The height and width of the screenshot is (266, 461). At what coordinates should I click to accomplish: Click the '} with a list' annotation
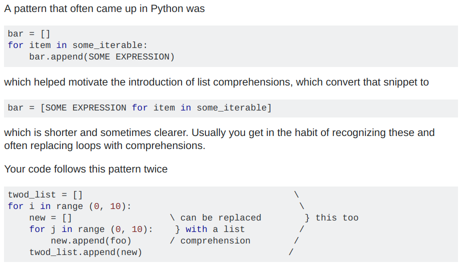(x=210, y=229)
